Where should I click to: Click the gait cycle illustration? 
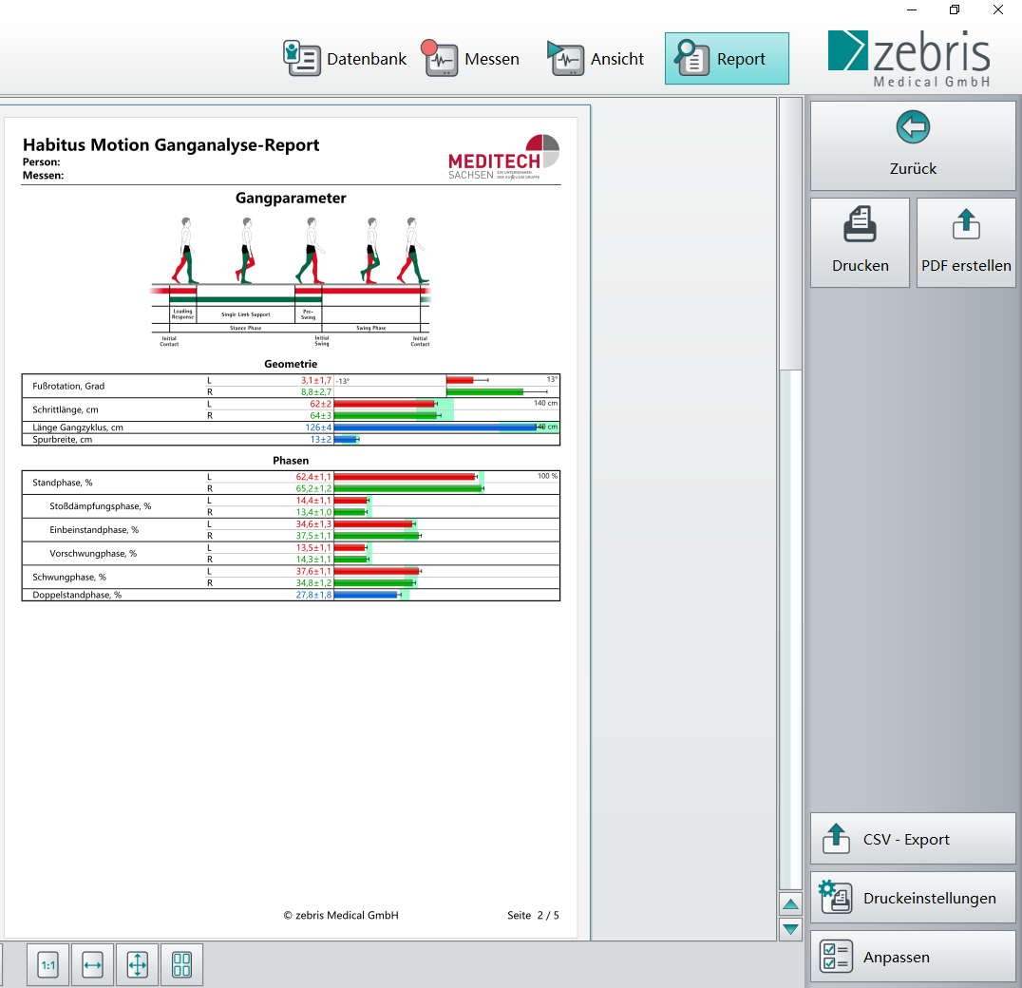point(291,281)
